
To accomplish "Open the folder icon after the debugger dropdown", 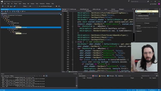I will click(x=56, y=6).
